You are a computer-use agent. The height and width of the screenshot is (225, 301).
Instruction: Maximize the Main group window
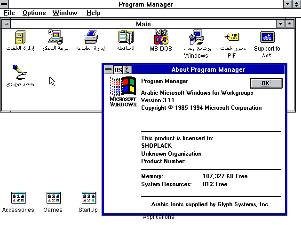tap(290, 24)
